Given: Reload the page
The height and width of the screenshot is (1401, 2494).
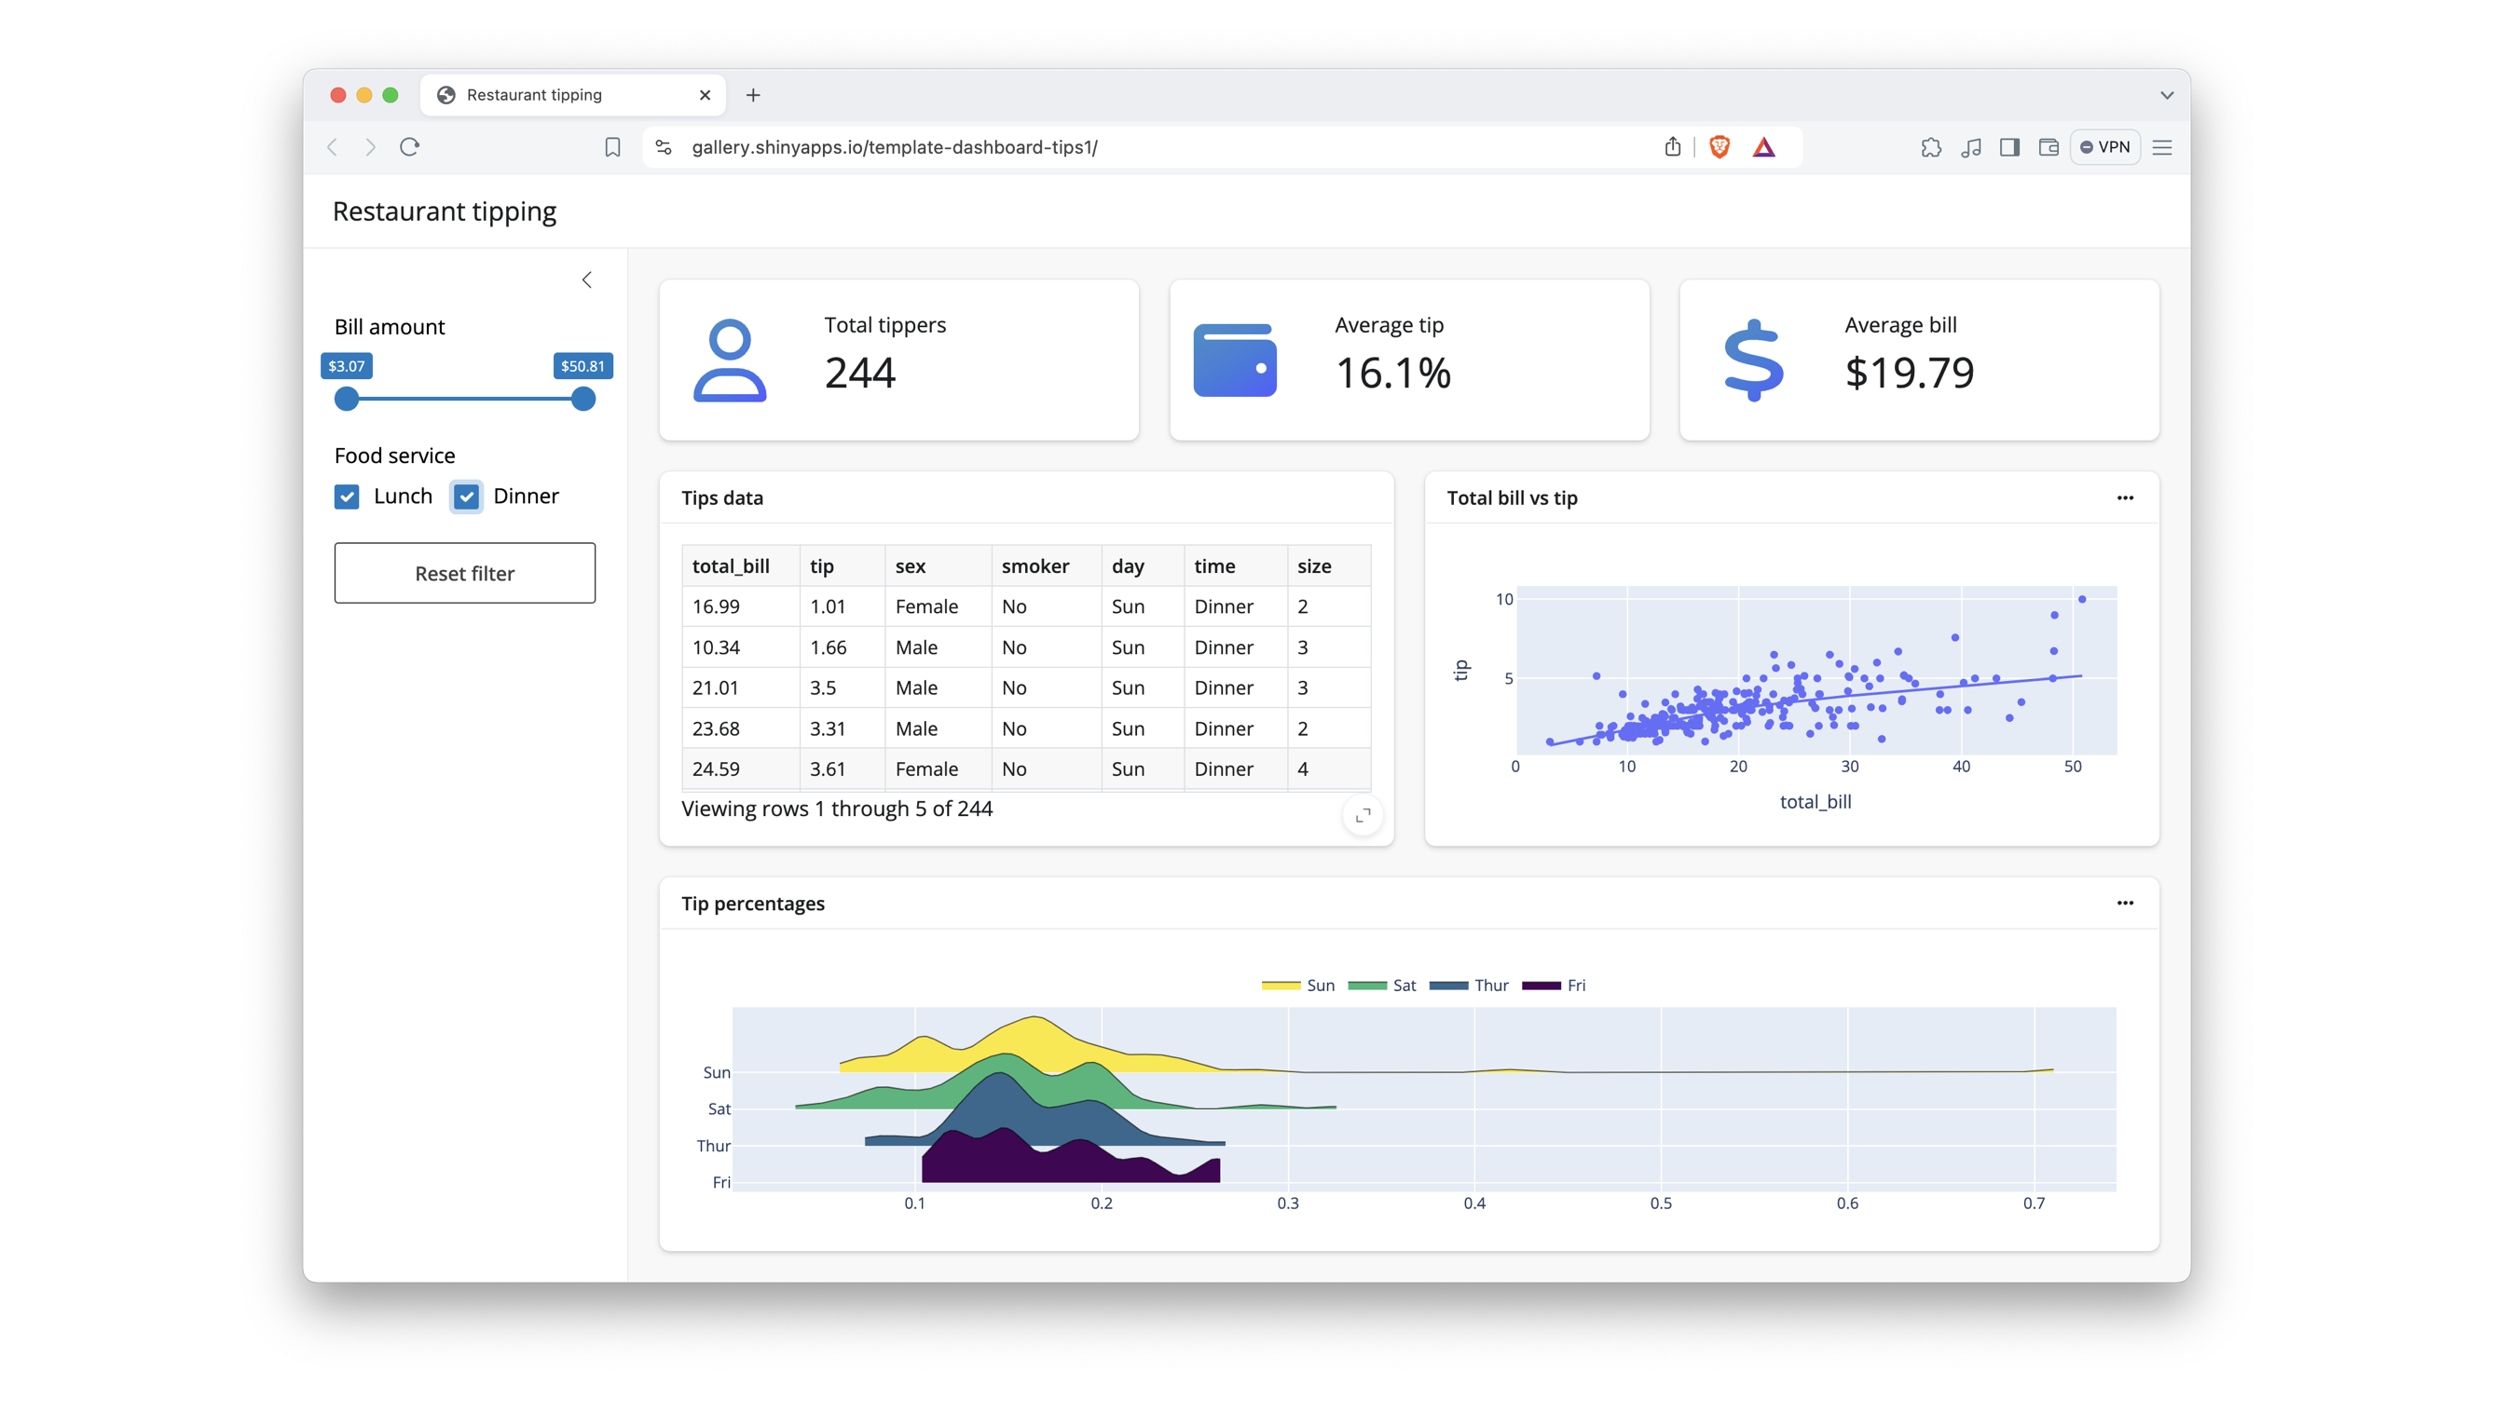Looking at the screenshot, I should point(409,147).
